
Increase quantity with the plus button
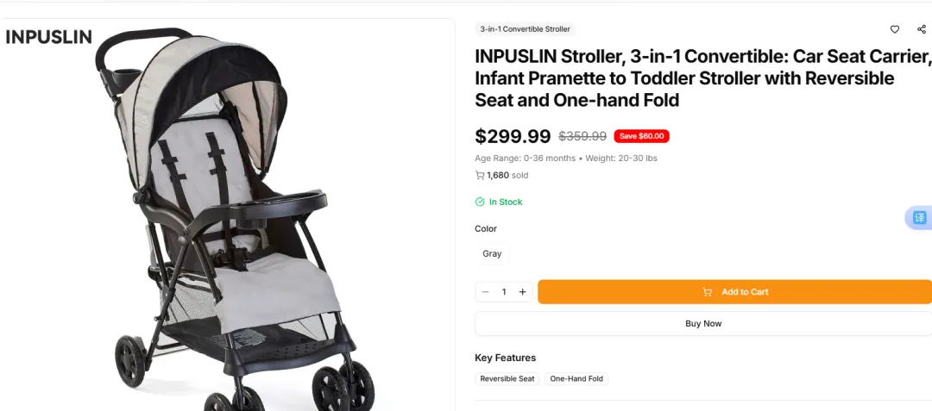[x=522, y=292]
